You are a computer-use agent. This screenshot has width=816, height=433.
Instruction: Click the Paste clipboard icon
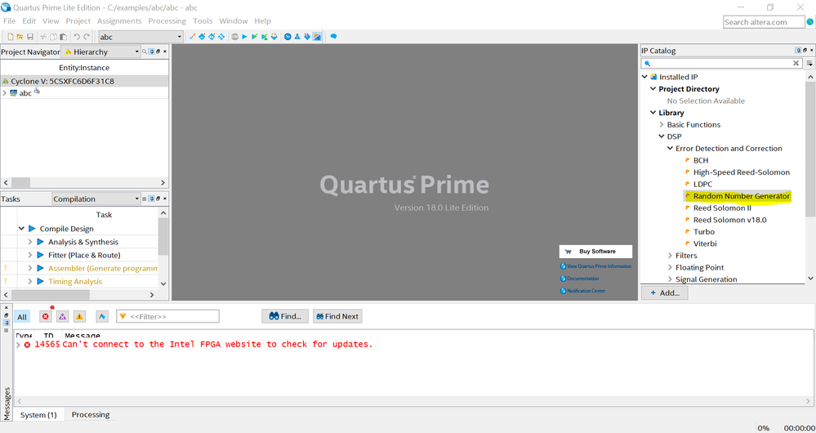point(63,37)
